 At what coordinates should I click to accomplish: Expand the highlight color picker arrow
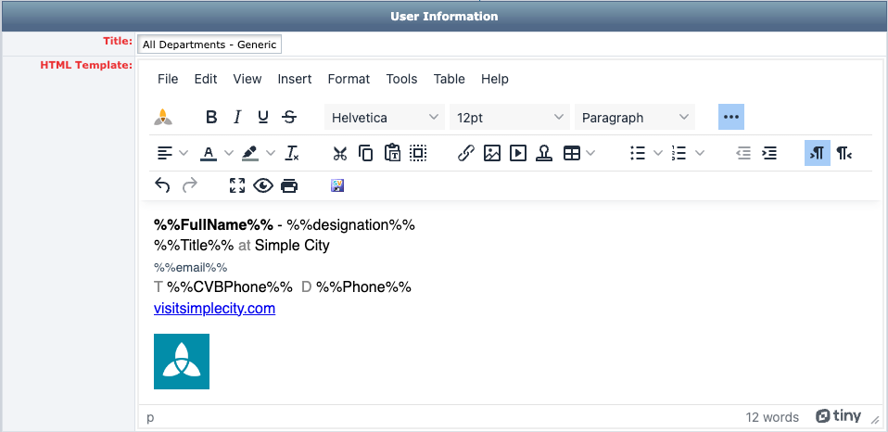(x=271, y=153)
